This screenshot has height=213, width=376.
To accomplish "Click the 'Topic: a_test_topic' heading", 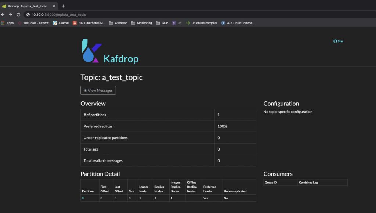I will (x=112, y=77).
